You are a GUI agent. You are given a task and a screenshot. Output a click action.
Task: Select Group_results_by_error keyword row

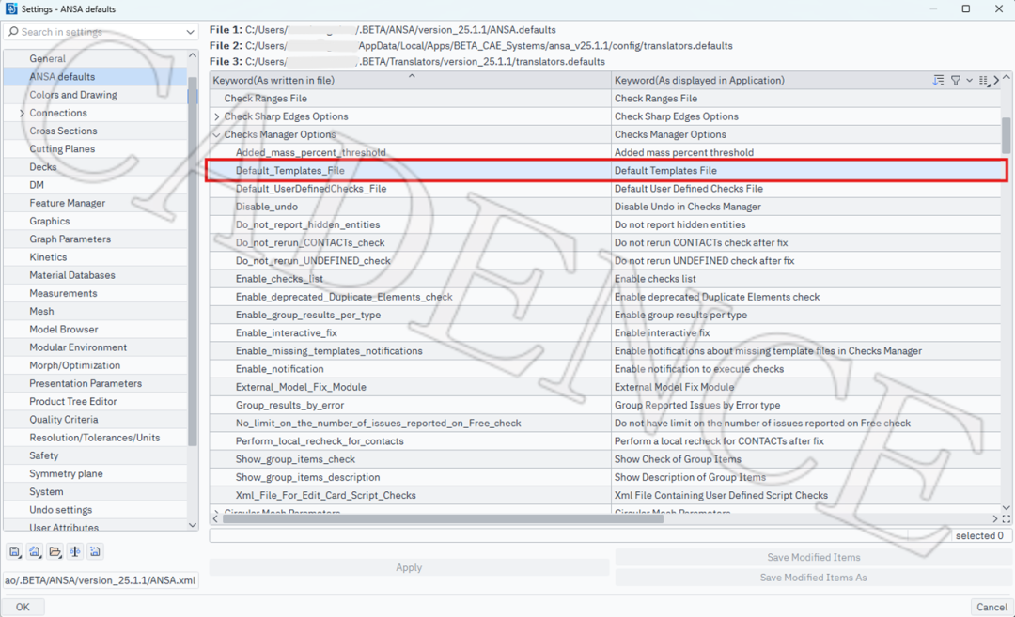(605, 405)
